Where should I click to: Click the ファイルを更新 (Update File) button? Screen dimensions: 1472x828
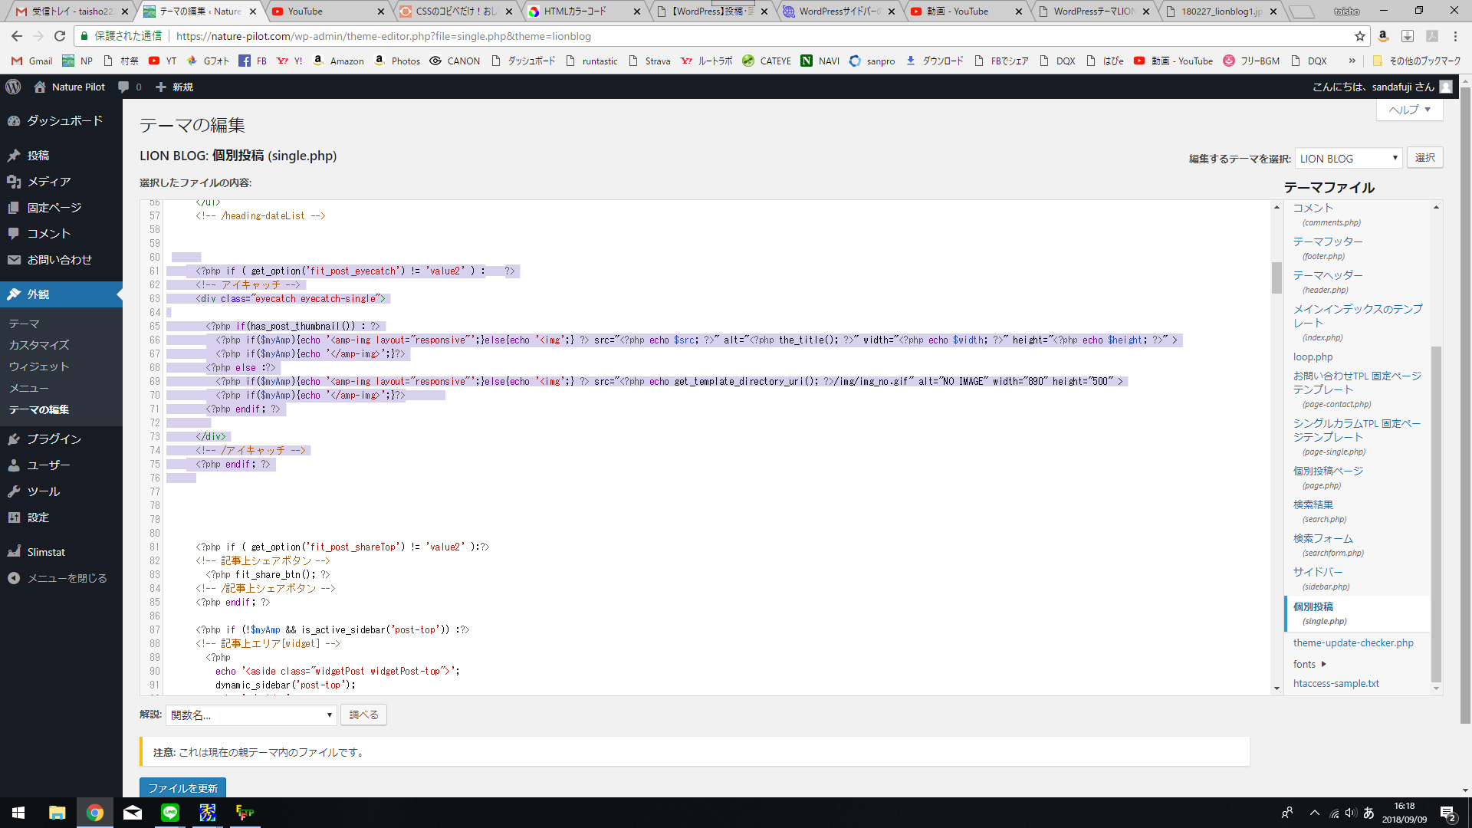(x=184, y=787)
